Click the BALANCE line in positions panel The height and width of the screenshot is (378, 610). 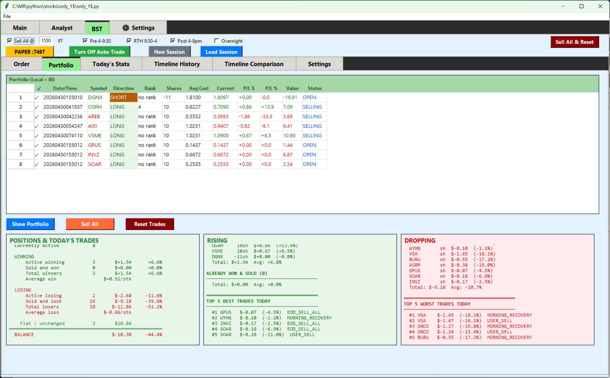click(x=88, y=335)
